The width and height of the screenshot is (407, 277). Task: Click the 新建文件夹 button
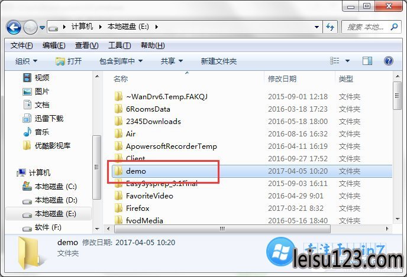[x=218, y=61]
